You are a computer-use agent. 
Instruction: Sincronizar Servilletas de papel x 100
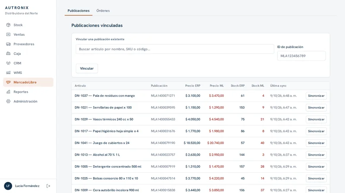316,108
